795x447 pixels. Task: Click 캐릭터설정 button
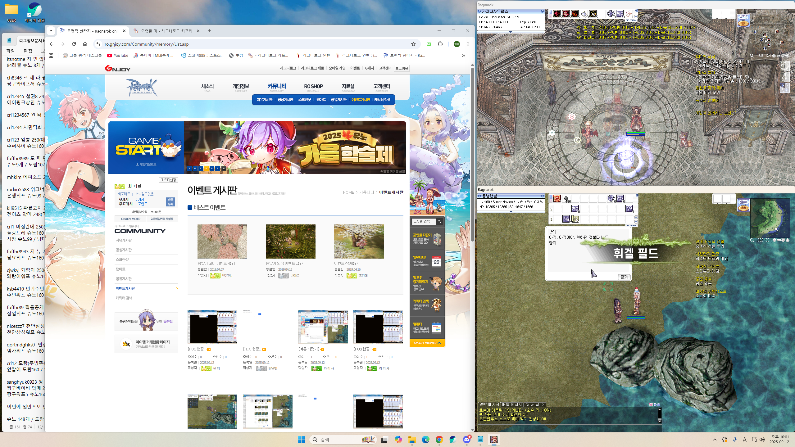pos(168,180)
